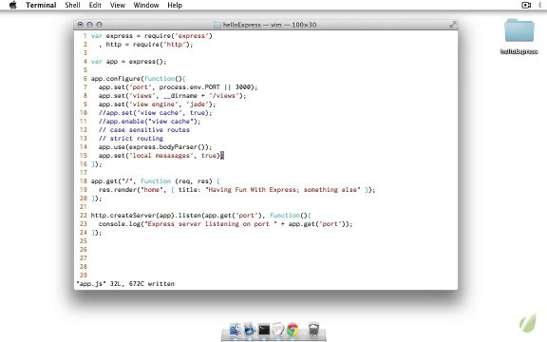Click line number 17 in the gutter
This screenshot has width=547, height=342.
84,173
